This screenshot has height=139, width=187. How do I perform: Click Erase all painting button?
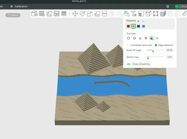tap(141, 64)
